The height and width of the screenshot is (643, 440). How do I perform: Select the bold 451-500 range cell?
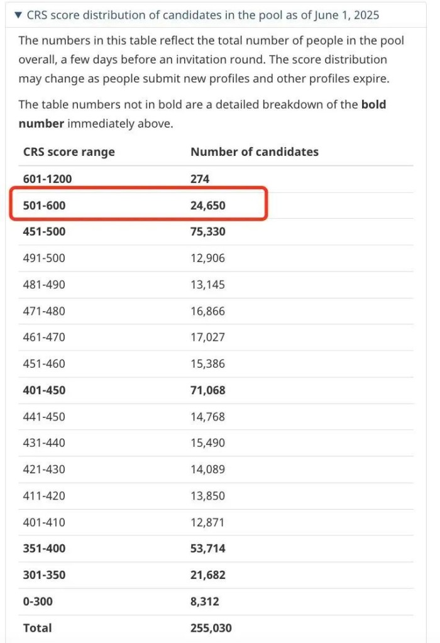click(x=45, y=231)
